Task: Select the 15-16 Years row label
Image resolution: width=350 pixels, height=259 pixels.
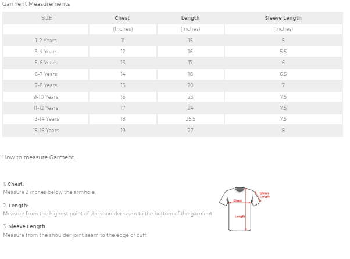Action: (46, 131)
